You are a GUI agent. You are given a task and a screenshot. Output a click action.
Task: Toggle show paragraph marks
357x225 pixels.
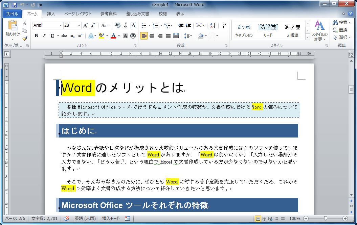click(224, 25)
